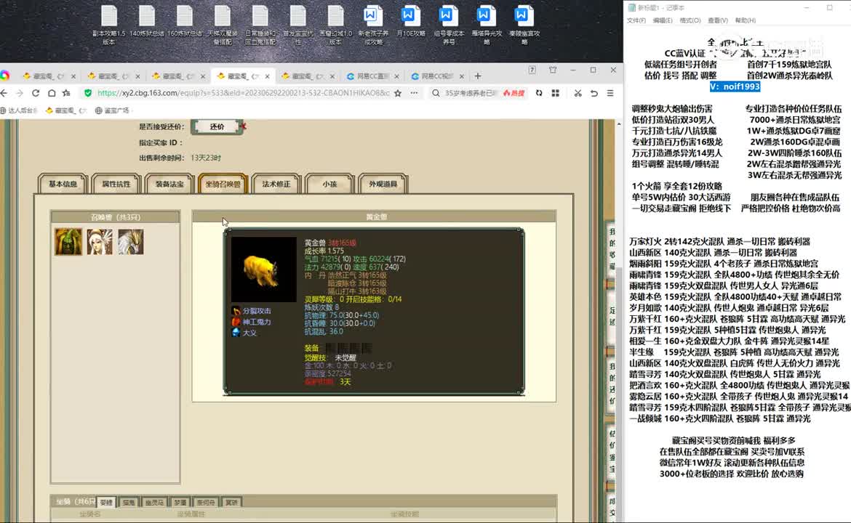Click the browser address bar URL
The height and width of the screenshot is (523, 851).
(x=243, y=93)
